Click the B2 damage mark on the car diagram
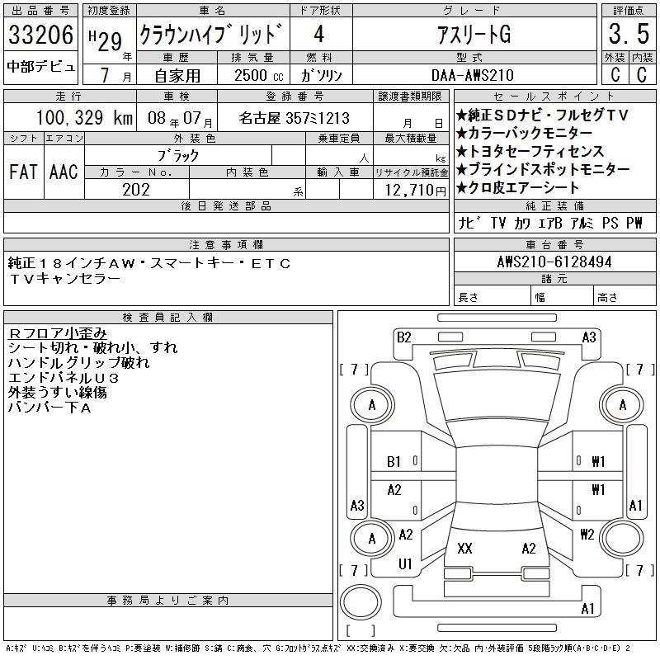The width and height of the screenshot is (660, 660). pos(403,337)
